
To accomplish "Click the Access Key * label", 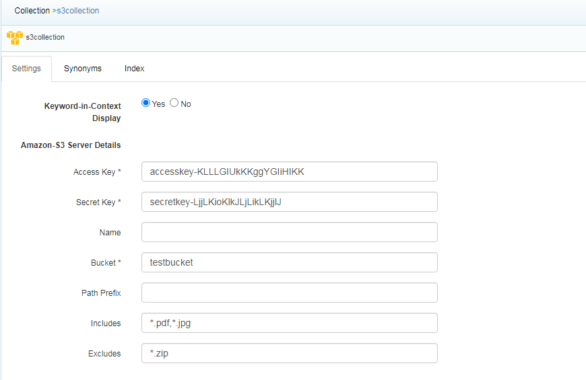I will point(97,172).
